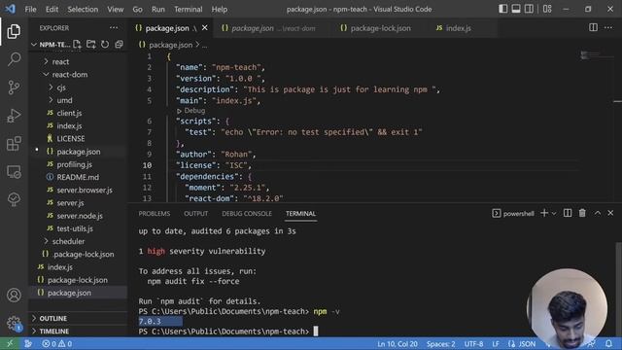Open the File menu
Viewport: 622px width, 350px height.
[x=30, y=9]
